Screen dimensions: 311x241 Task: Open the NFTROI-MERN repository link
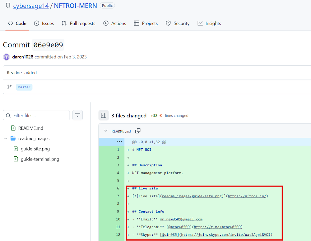click(x=75, y=6)
